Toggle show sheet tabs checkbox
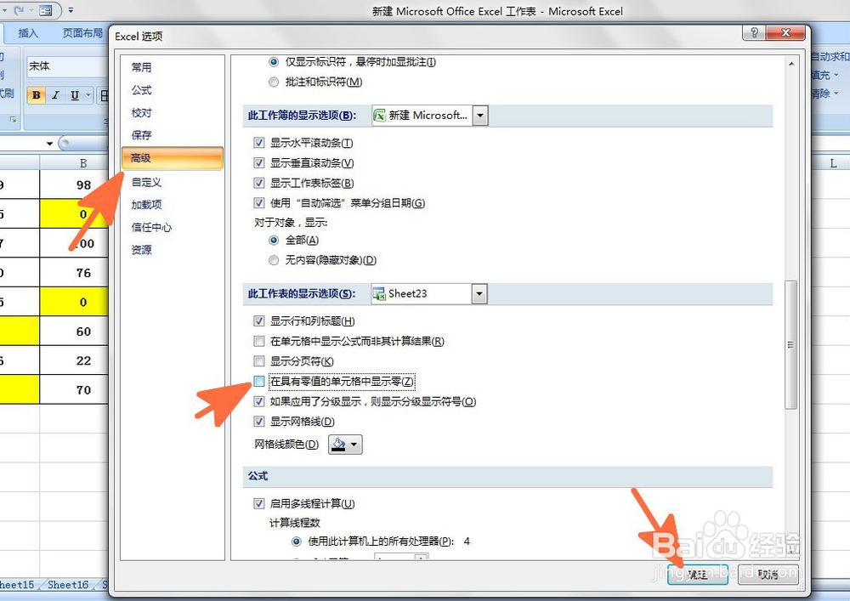850x601 pixels. 259,183
